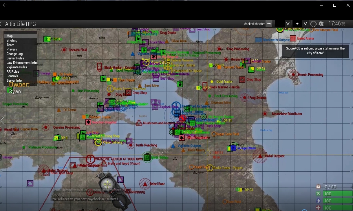Select the DP 3 delivery point marker
Screen dimensions: 353x211
coord(47,39)
